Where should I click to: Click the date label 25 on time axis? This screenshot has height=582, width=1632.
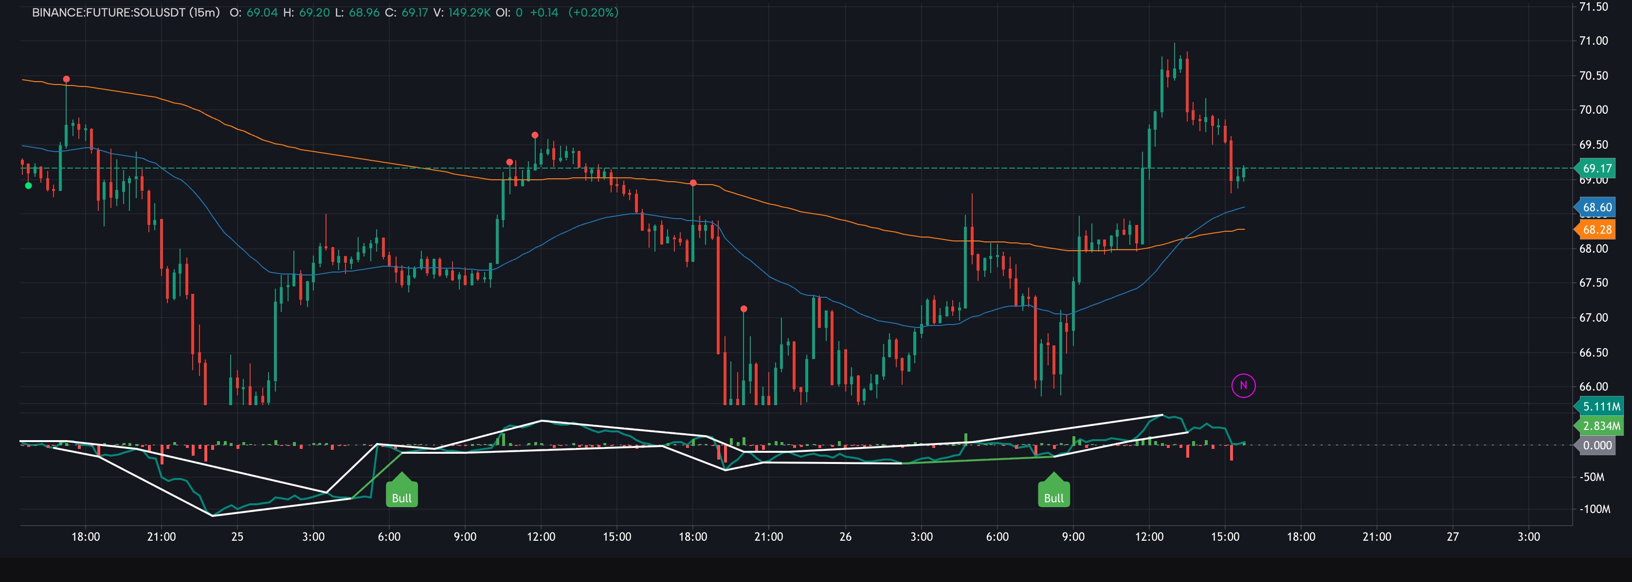pyautogui.click(x=237, y=536)
